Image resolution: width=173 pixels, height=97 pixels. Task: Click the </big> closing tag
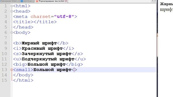(74, 64)
